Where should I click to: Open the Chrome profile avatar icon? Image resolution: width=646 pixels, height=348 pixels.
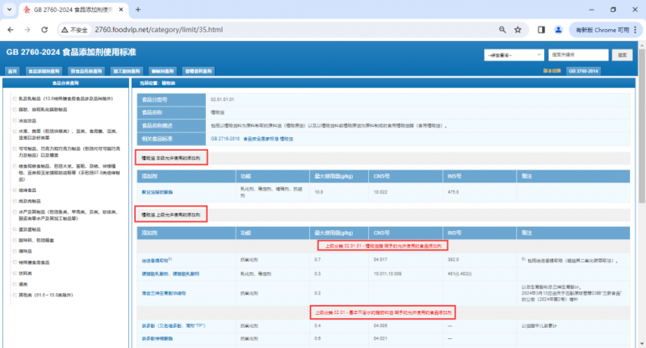[x=559, y=29]
